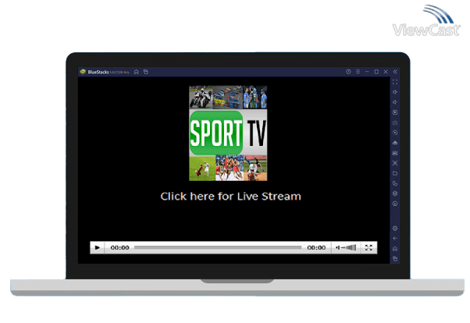Enter fullscreen from the BlueStacks sidebar top icon

click(395, 82)
